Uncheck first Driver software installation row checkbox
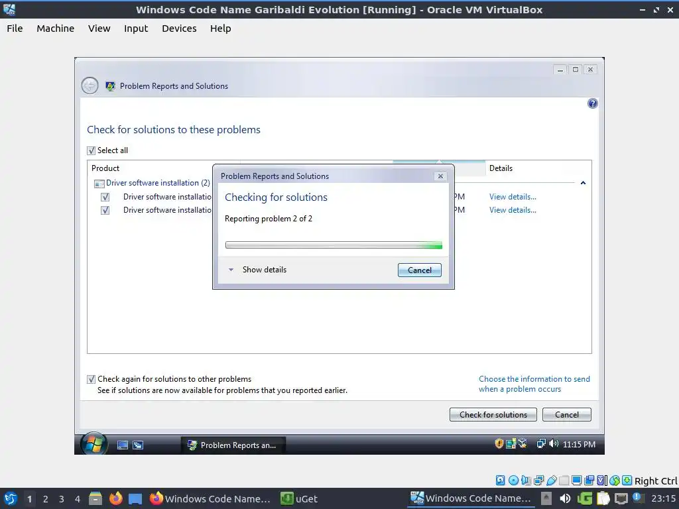Image resolution: width=679 pixels, height=509 pixels. [105, 197]
